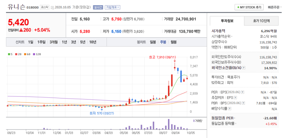Click the 최저 570 (03/27) chart marker
The width and height of the screenshot is (286, 138).
click(x=102, y=113)
